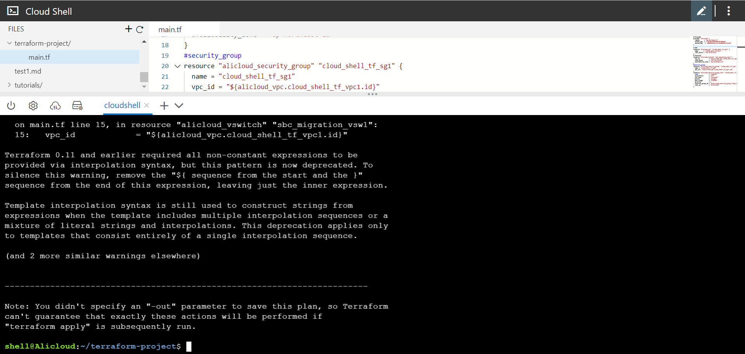Click the cloud upload/download icon

55,105
